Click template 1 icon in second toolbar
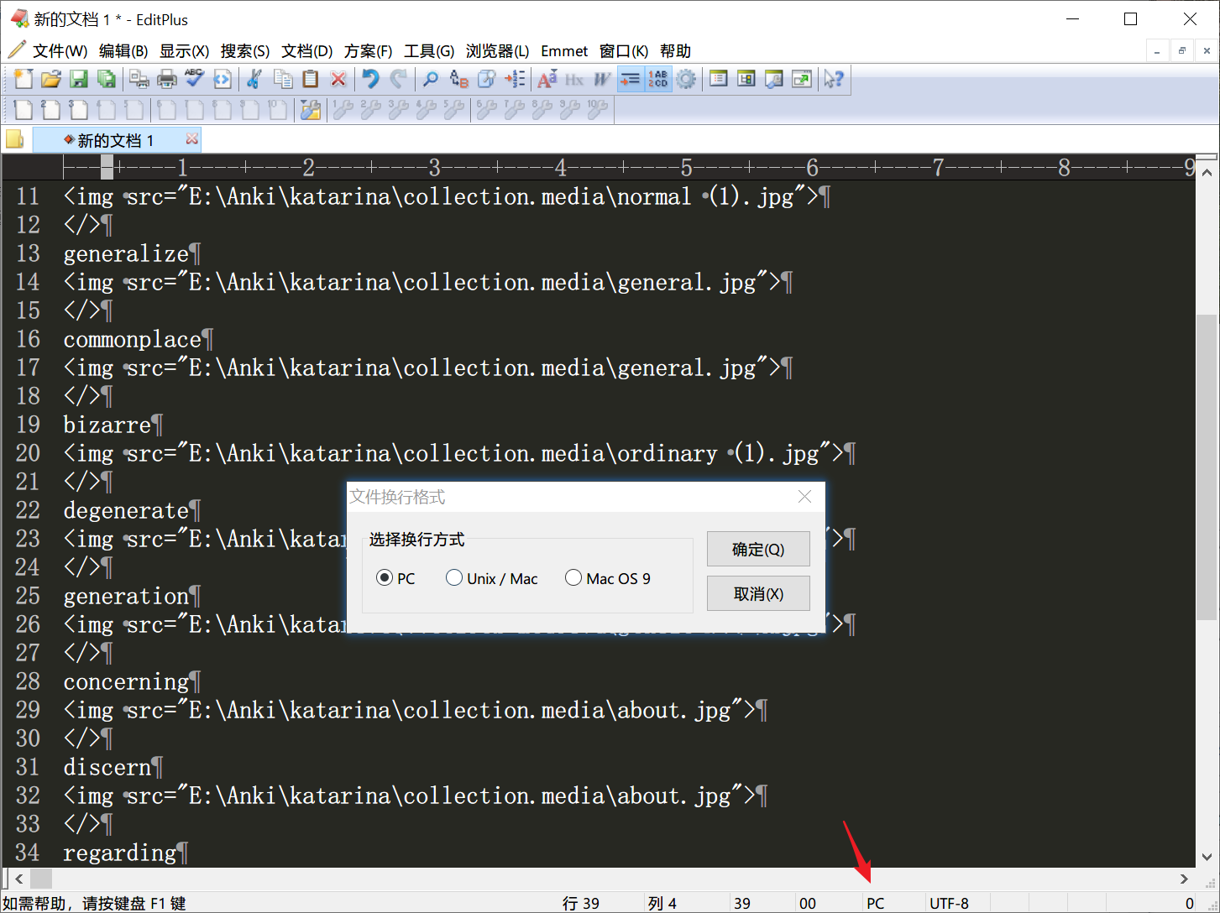The width and height of the screenshot is (1220, 913). tap(24, 109)
